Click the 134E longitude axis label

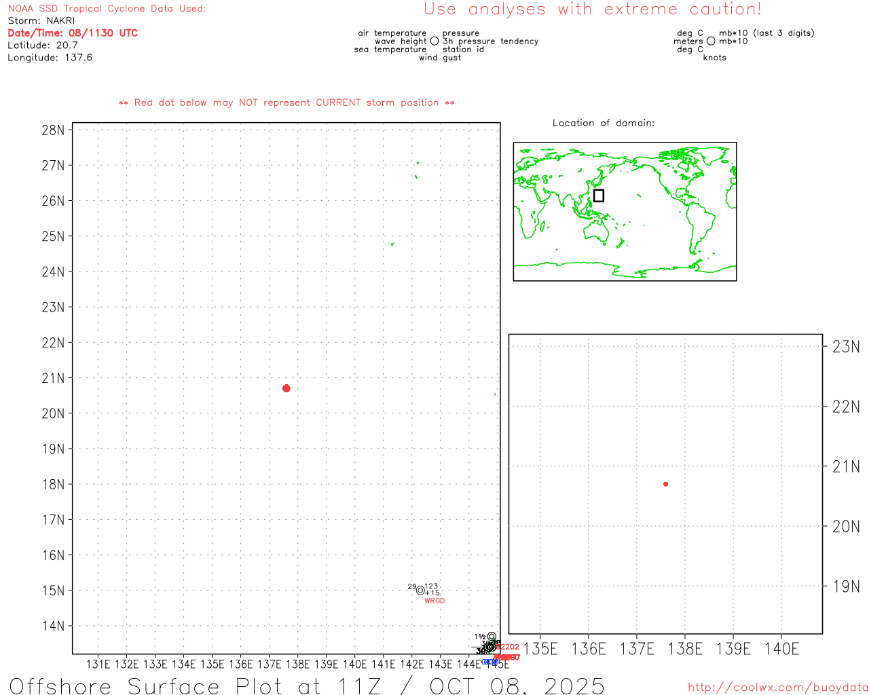(183, 664)
